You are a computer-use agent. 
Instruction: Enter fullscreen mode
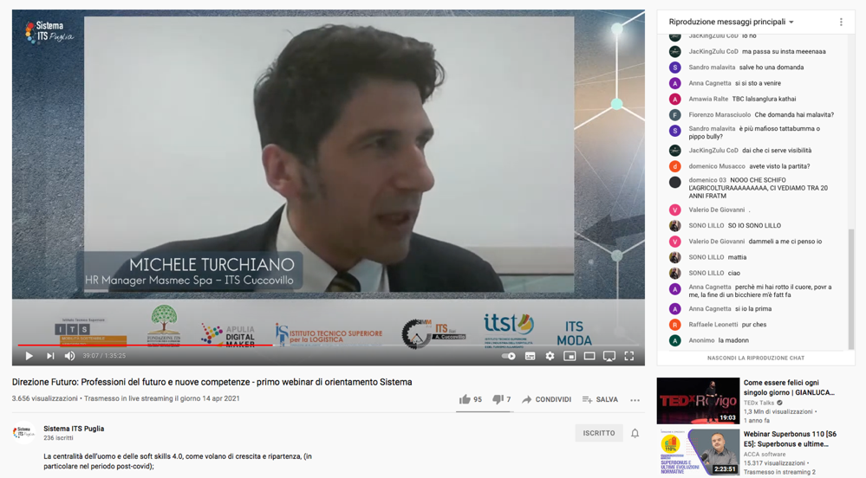629,356
